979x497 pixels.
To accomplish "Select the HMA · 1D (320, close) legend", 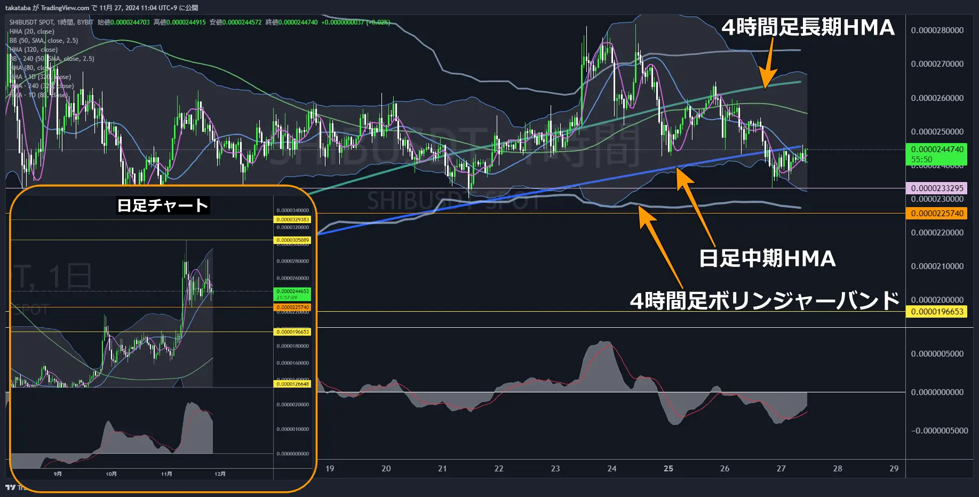I will pos(40,77).
